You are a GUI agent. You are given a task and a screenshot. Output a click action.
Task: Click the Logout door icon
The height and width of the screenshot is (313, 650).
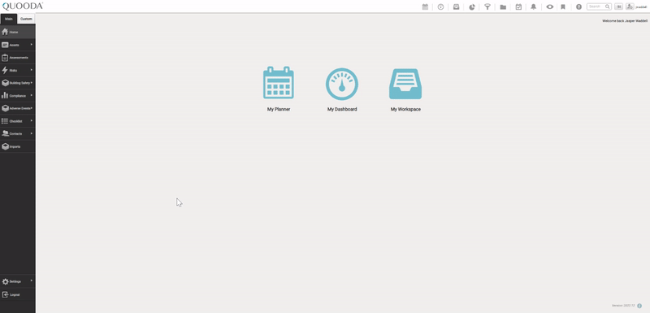point(5,294)
